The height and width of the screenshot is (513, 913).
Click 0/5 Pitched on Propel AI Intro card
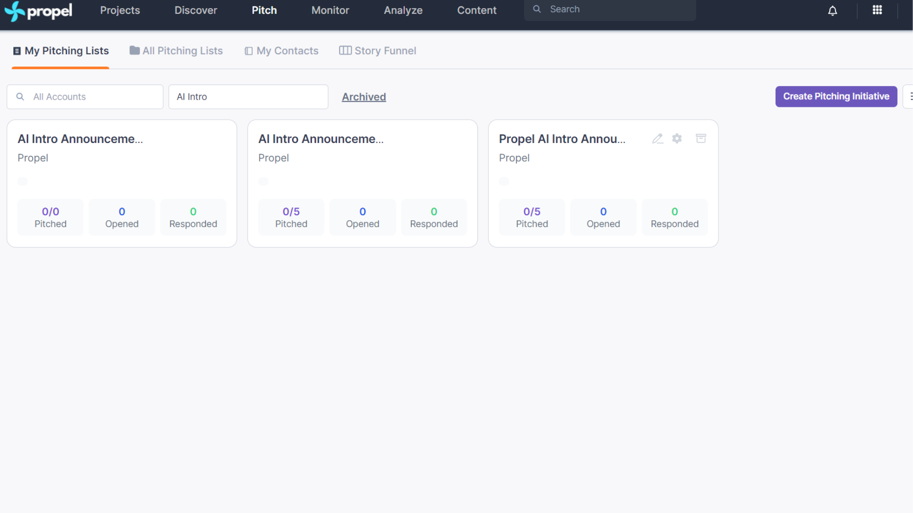[532, 218]
